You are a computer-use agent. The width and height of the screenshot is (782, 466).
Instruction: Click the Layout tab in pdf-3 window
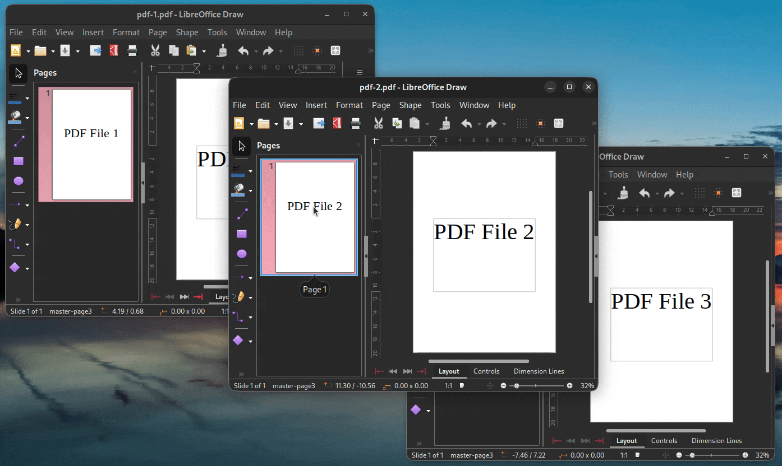[627, 440]
